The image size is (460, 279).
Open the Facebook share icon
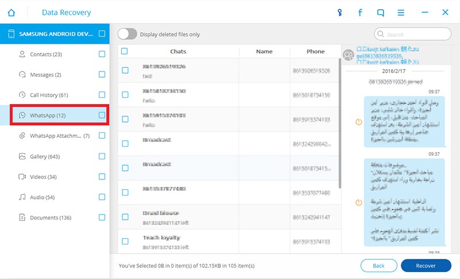pyautogui.click(x=360, y=13)
